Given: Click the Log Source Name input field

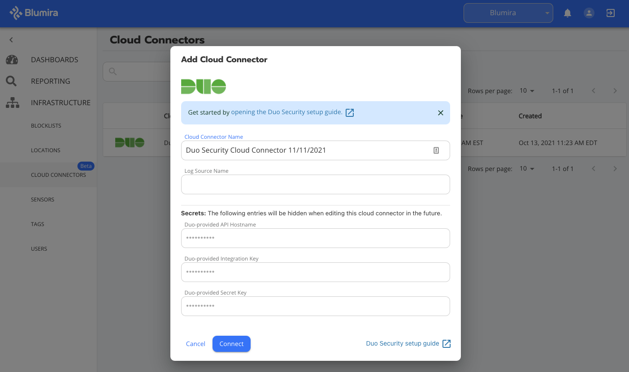Looking at the screenshot, I should pos(316,184).
